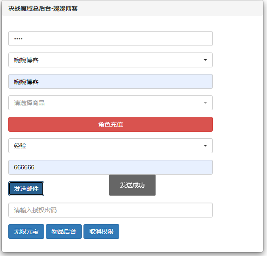Click the 决战魔域总后台-婉婉博客 panel title
Viewport: 267px width, 256px height.
[x=43, y=8]
